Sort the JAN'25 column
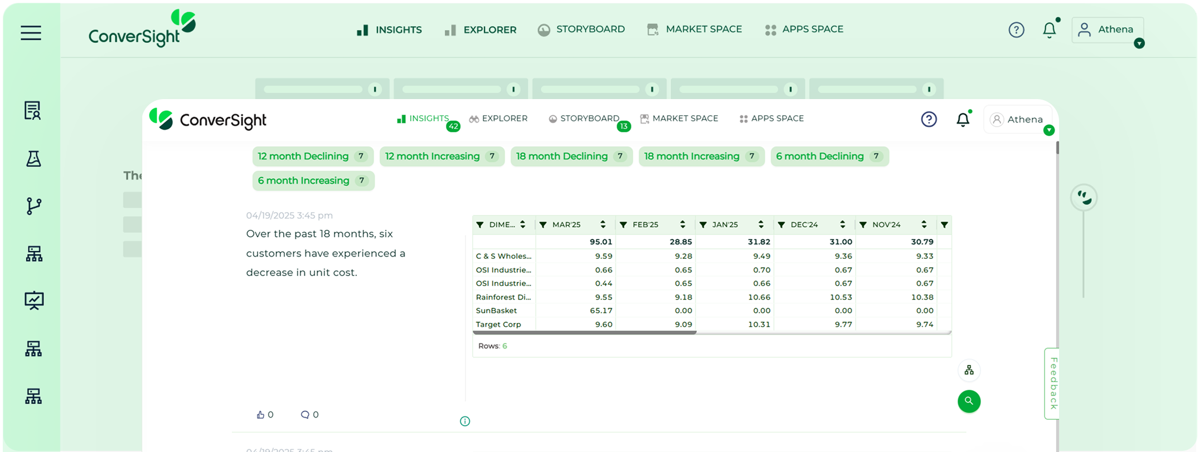Image resolution: width=1199 pixels, height=452 pixels. pyautogui.click(x=761, y=224)
